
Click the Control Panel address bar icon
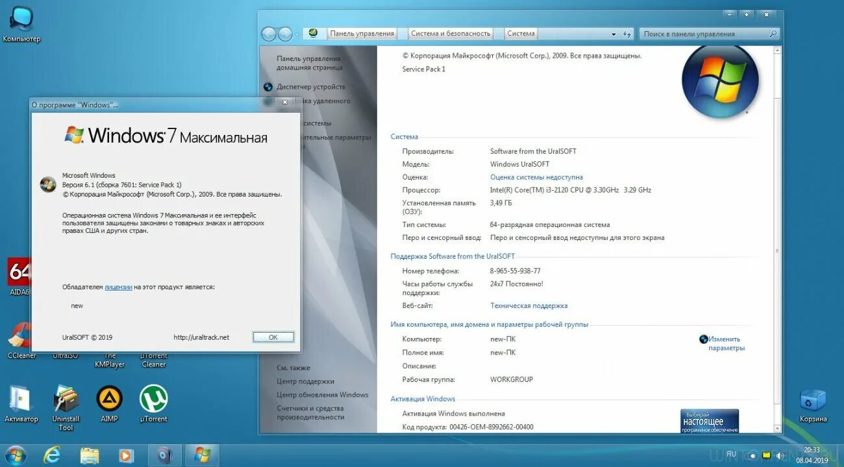click(313, 34)
